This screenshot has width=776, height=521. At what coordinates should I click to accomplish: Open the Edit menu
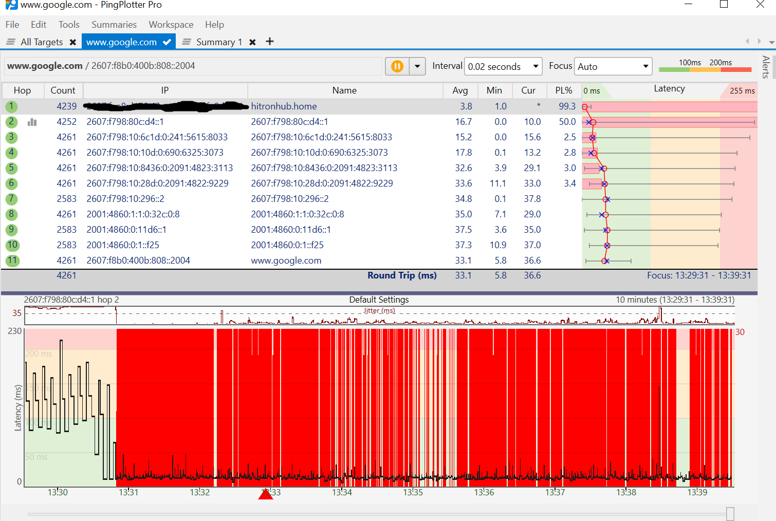(39, 25)
